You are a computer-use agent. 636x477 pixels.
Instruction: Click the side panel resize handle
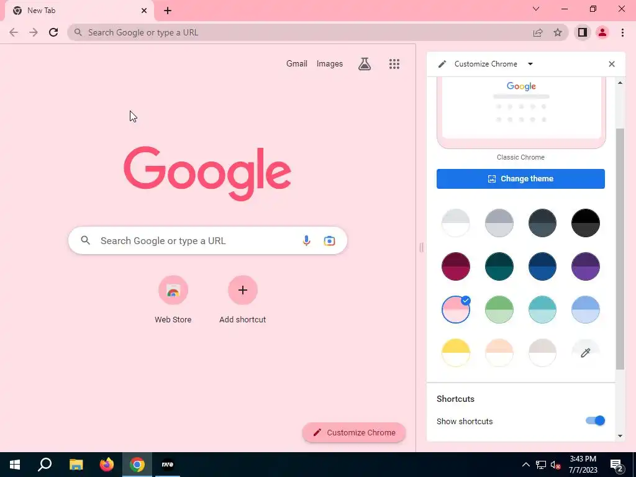pyautogui.click(x=421, y=247)
